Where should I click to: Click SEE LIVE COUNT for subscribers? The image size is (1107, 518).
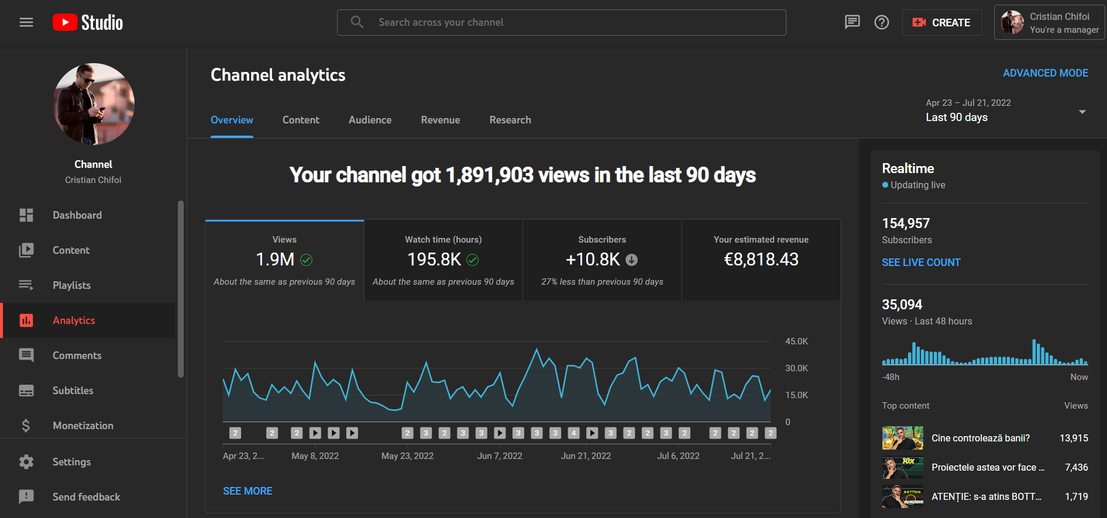pyautogui.click(x=921, y=263)
